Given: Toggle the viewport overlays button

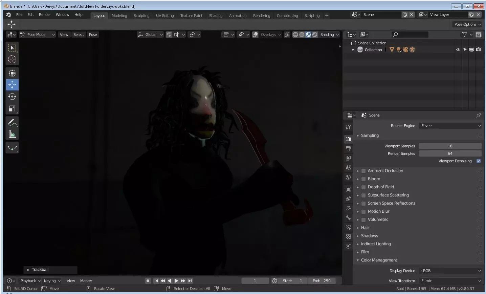Looking at the screenshot, I should pyautogui.click(x=256, y=35).
